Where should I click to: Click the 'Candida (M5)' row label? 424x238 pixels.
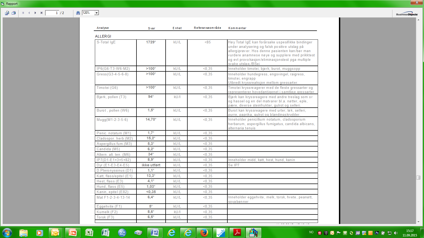point(108,149)
